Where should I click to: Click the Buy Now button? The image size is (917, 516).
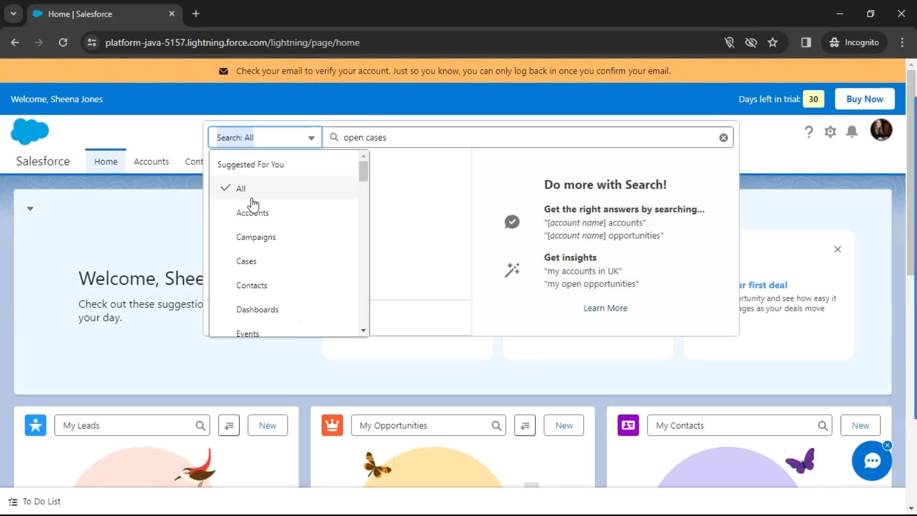click(x=864, y=99)
